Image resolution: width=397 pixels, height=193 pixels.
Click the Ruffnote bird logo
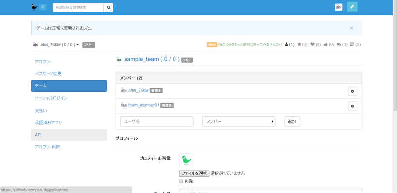(34, 7)
